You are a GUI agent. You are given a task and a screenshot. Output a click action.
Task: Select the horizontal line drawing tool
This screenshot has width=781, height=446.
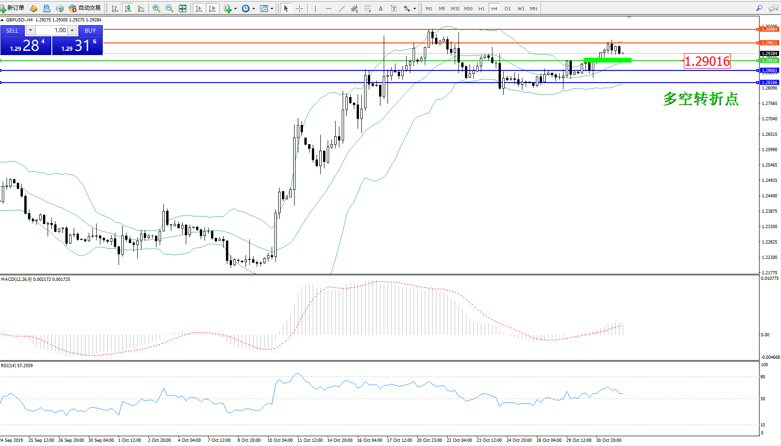(x=329, y=8)
